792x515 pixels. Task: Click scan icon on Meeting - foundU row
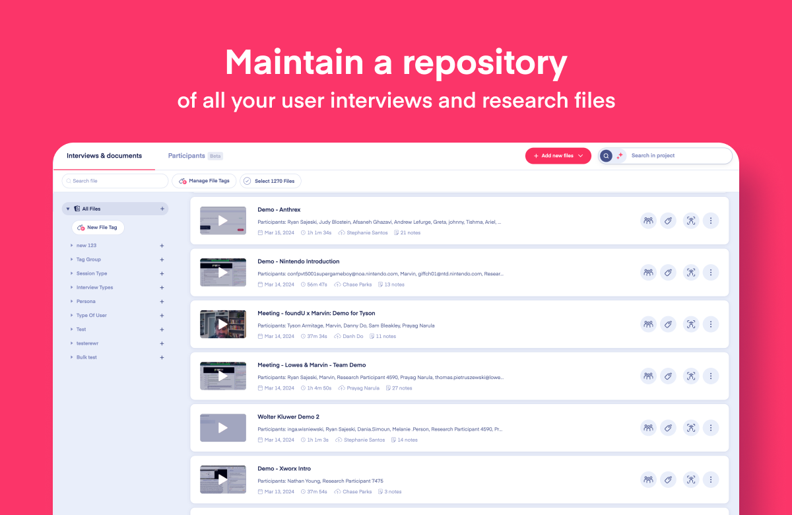[x=690, y=324]
